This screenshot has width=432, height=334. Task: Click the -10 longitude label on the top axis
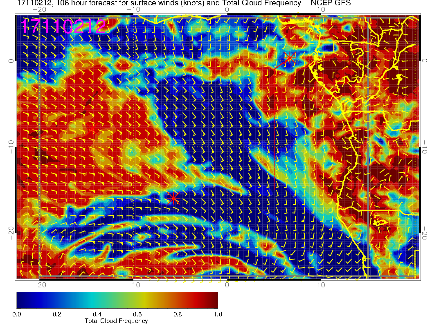[133, 10]
